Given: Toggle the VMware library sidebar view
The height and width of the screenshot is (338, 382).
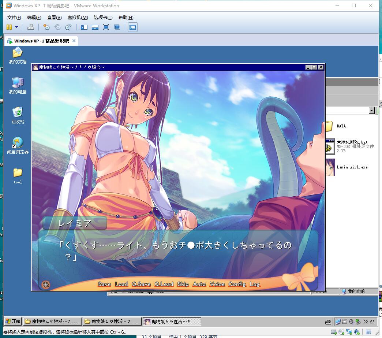Looking at the screenshot, I should (x=84, y=27).
